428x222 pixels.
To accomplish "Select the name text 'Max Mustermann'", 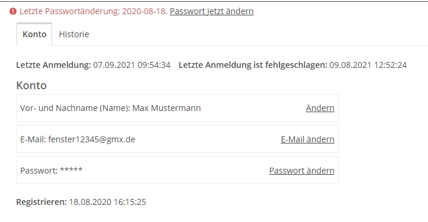I will point(166,108).
